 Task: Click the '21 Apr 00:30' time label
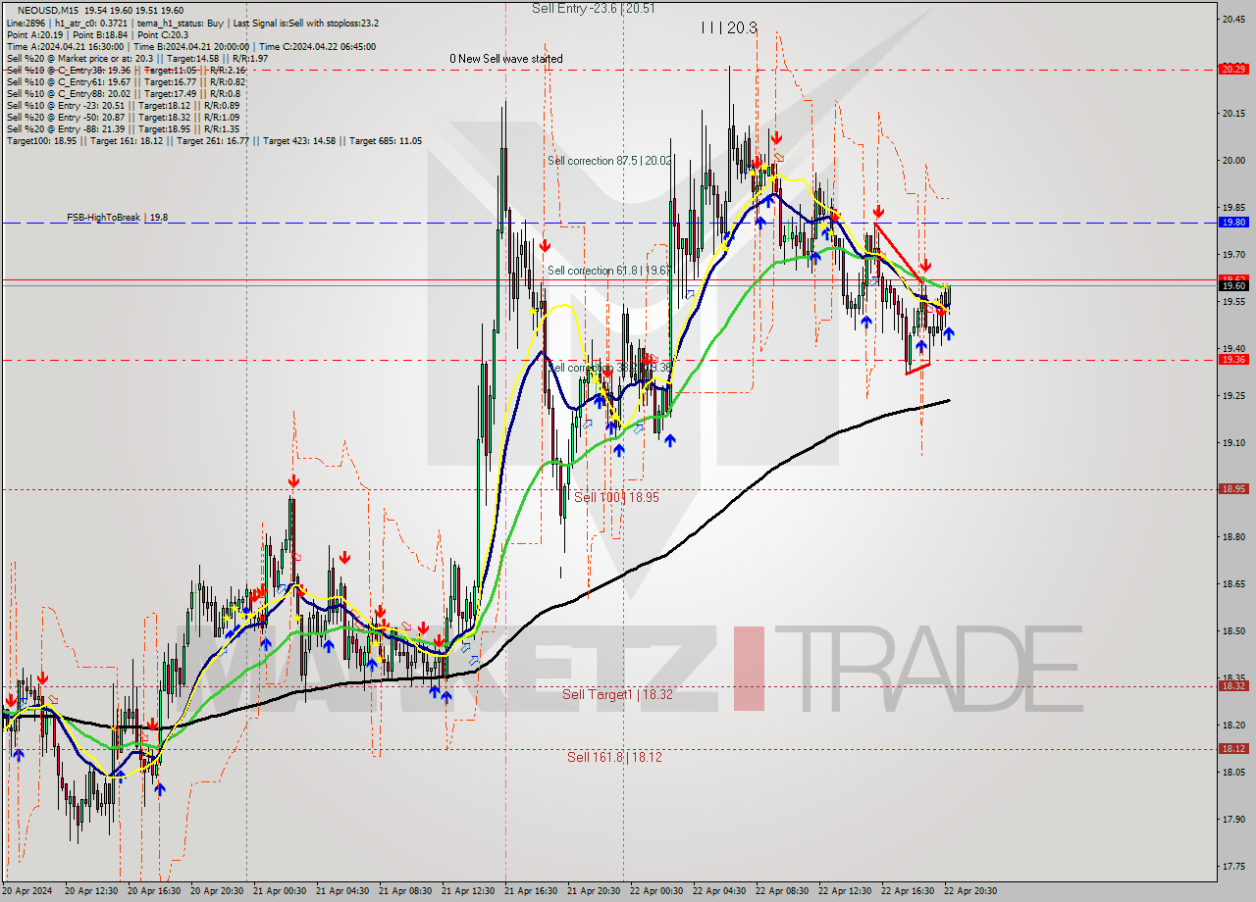279,891
